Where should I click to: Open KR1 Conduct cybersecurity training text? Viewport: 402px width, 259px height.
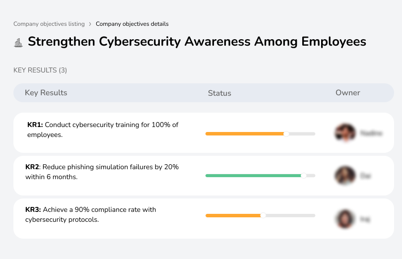tap(103, 130)
